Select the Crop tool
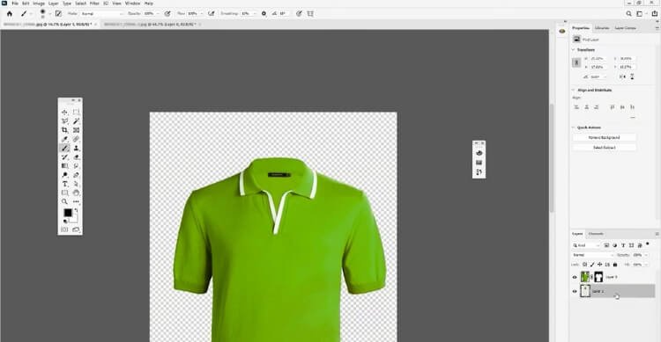The height and width of the screenshot is (342, 661). 64,130
